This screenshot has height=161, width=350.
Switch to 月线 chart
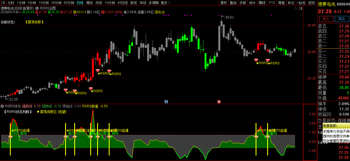coord(99,3)
